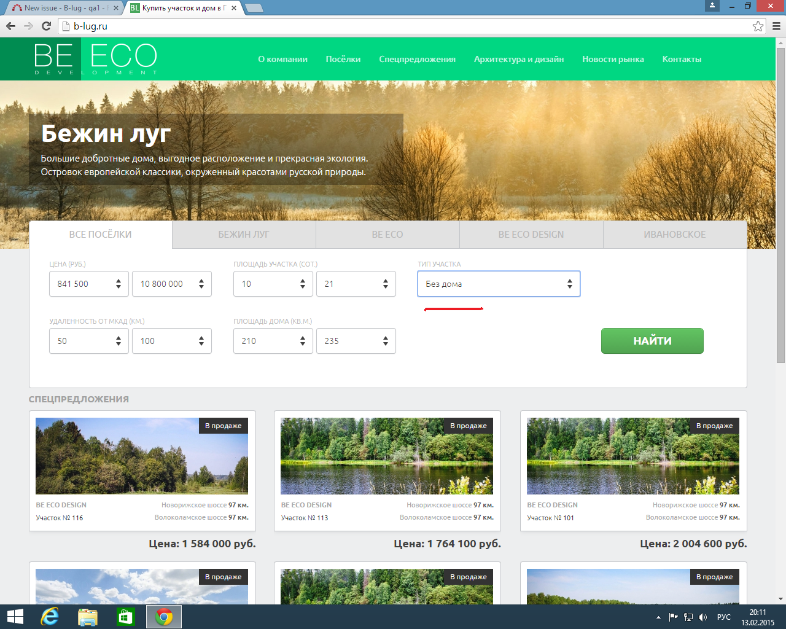786x629 pixels.
Task: Click the Windows Start button
Action: [x=15, y=617]
